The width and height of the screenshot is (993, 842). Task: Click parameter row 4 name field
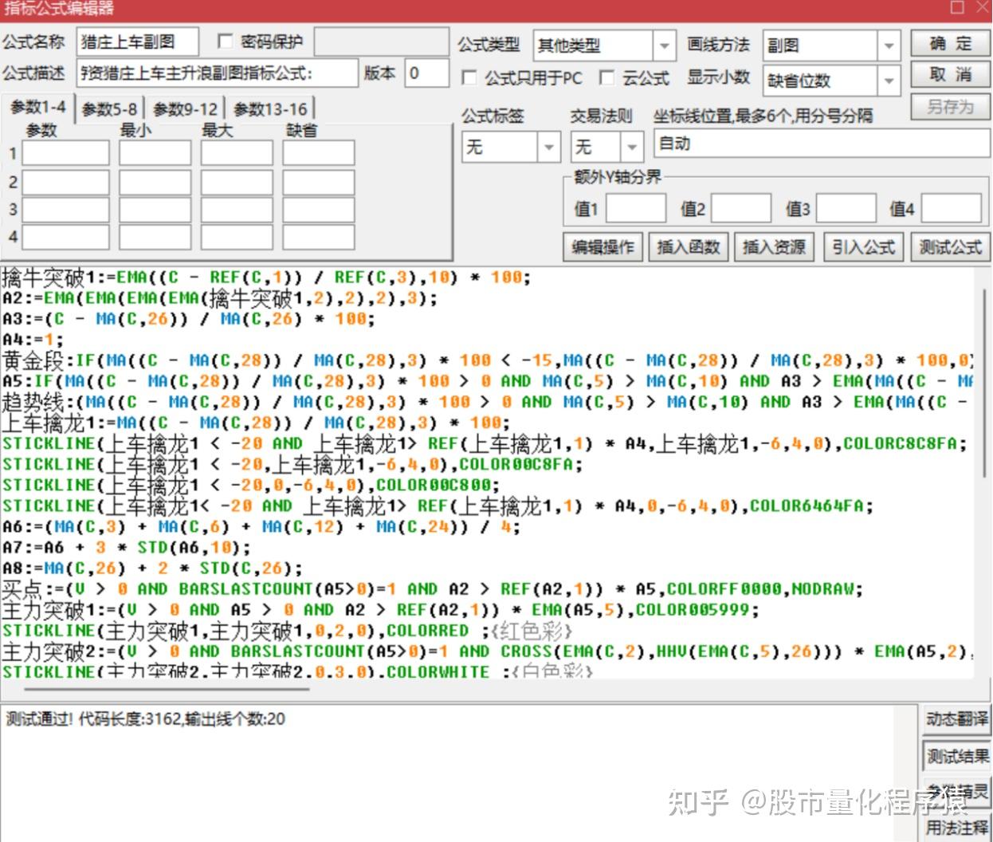[65, 237]
